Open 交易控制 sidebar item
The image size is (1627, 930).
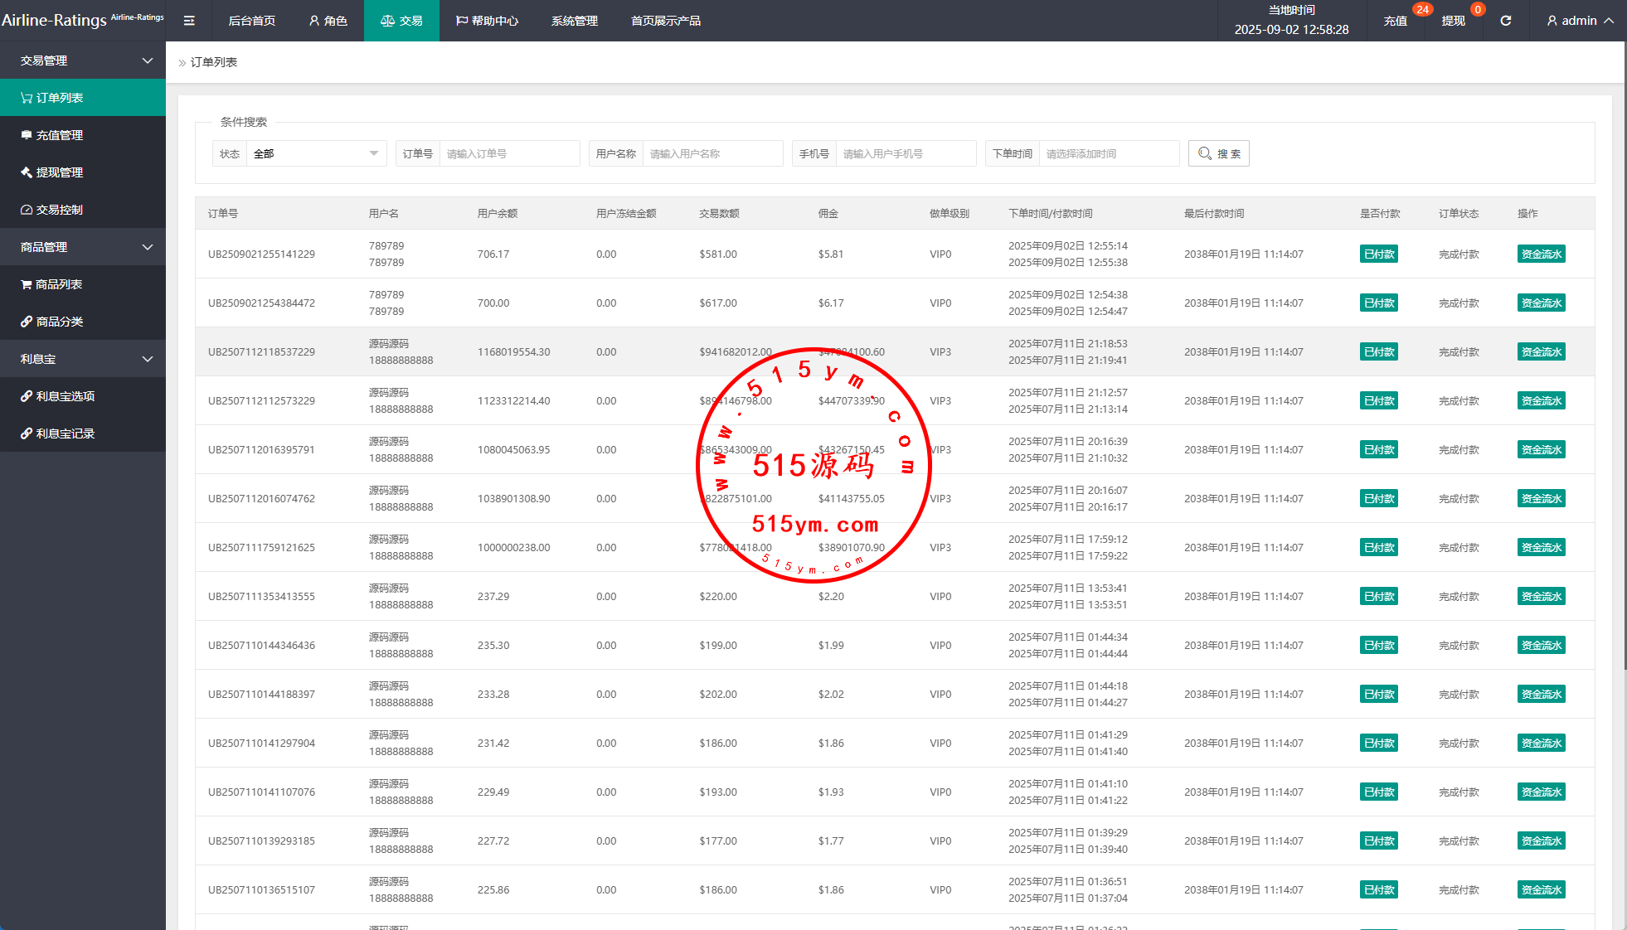[x=59, y=210]
